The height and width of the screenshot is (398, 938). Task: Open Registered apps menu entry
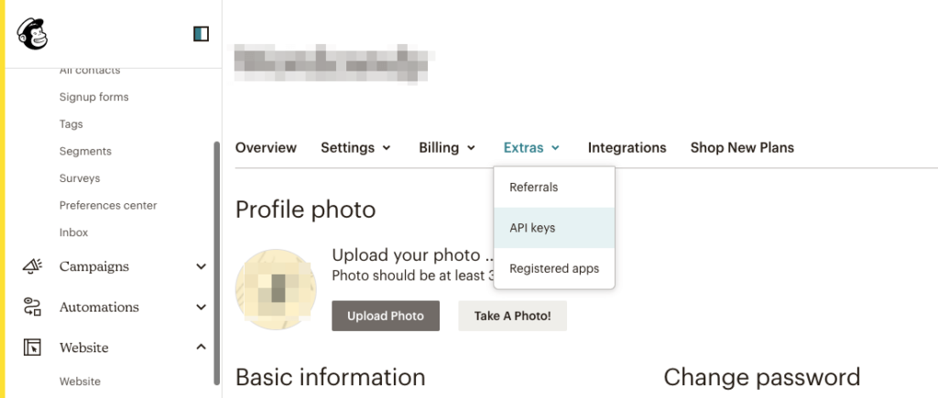pos(554,269)
